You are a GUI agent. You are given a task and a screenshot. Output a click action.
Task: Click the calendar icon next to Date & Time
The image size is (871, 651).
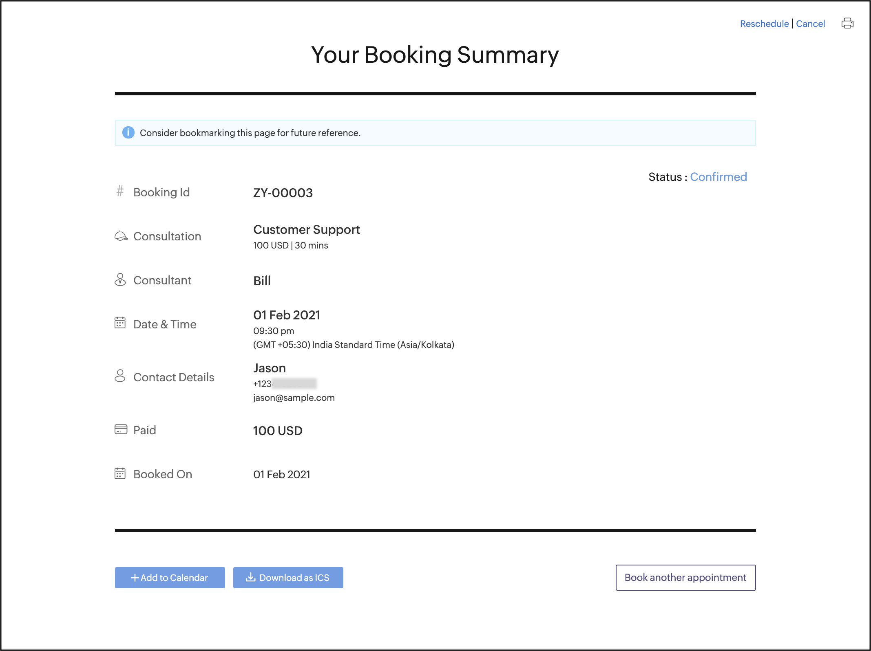120,323
